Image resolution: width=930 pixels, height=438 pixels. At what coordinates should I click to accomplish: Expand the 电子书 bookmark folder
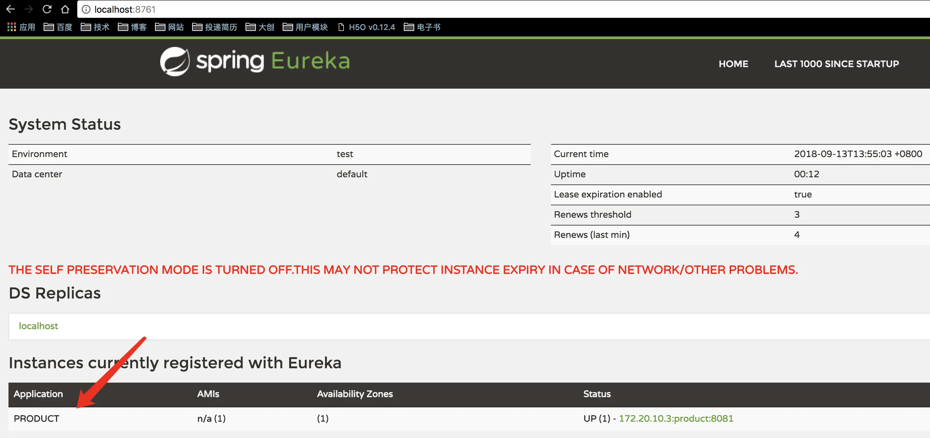click(x=422, y=27)
